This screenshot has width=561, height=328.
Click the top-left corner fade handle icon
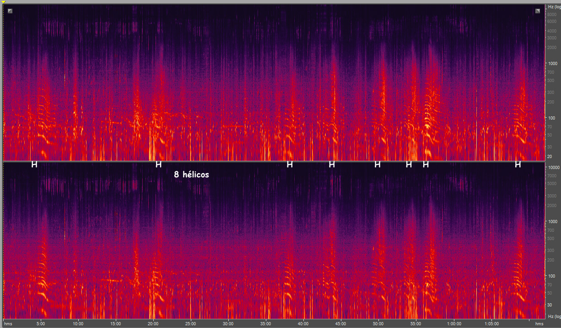(10, 11)
